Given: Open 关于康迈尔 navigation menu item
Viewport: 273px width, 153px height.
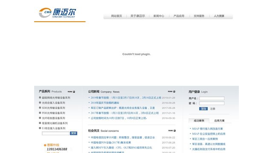Looking at the screenshot, I should [137, 16].
